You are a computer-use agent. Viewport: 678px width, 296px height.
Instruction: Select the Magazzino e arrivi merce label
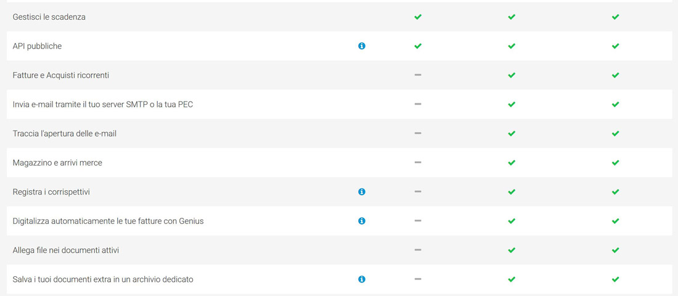[57, 162]
